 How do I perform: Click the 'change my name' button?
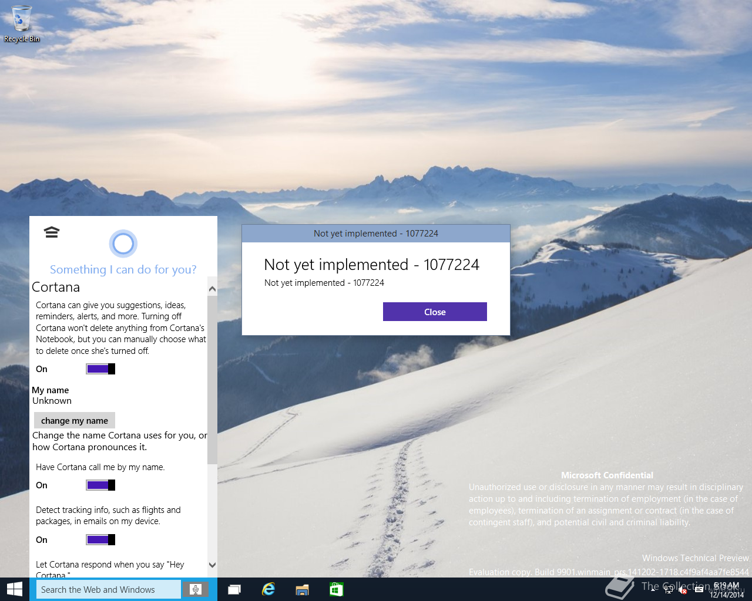75,420
